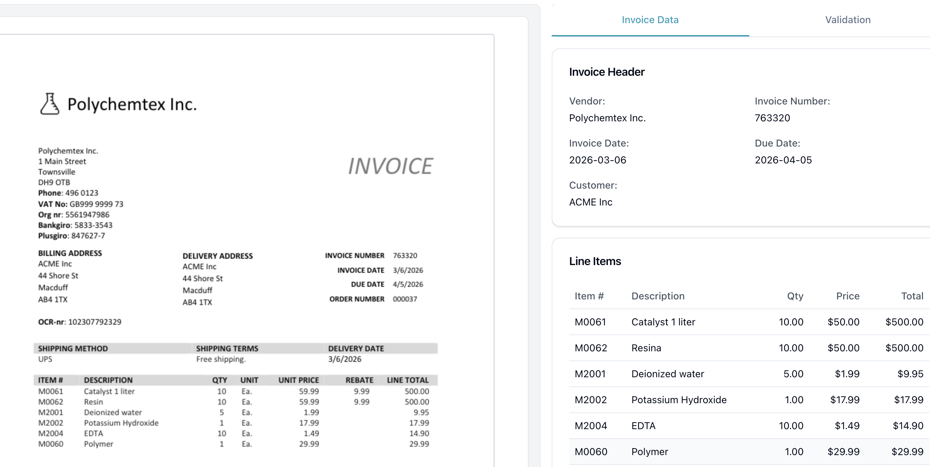Click UPS under Shipping Method
This screenshot has height=467, width=930.
[x=45, y=359]
